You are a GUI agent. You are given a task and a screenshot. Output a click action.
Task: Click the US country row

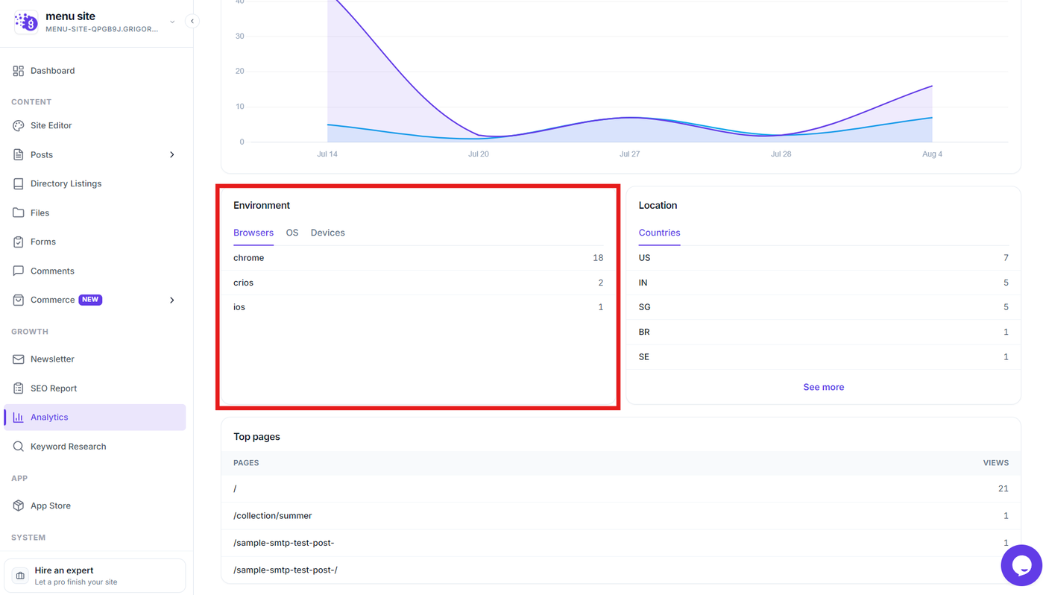click(823, 258)
